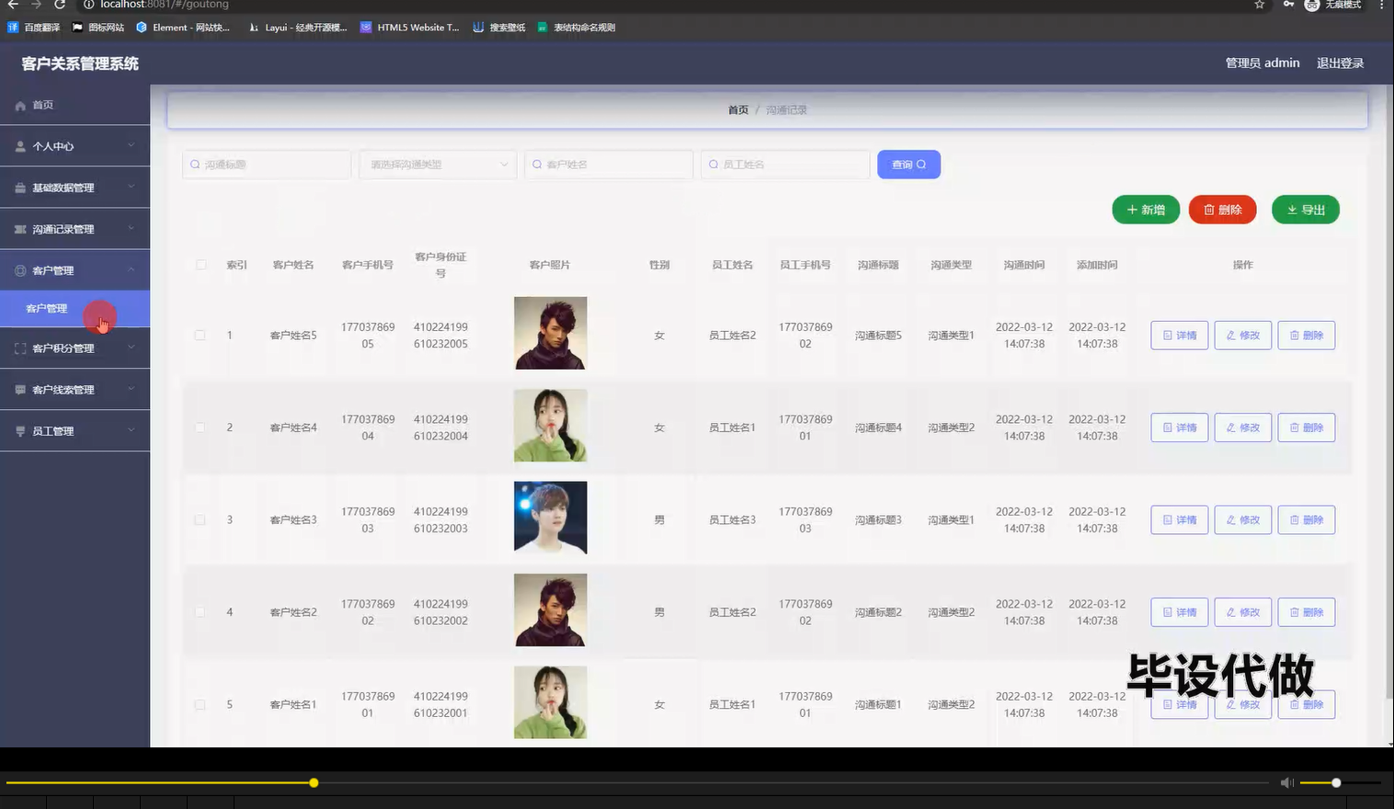This screenshot has width=1394, height=809.
Task: Mute the video via speaker icon
Action: click(1287, 783)
